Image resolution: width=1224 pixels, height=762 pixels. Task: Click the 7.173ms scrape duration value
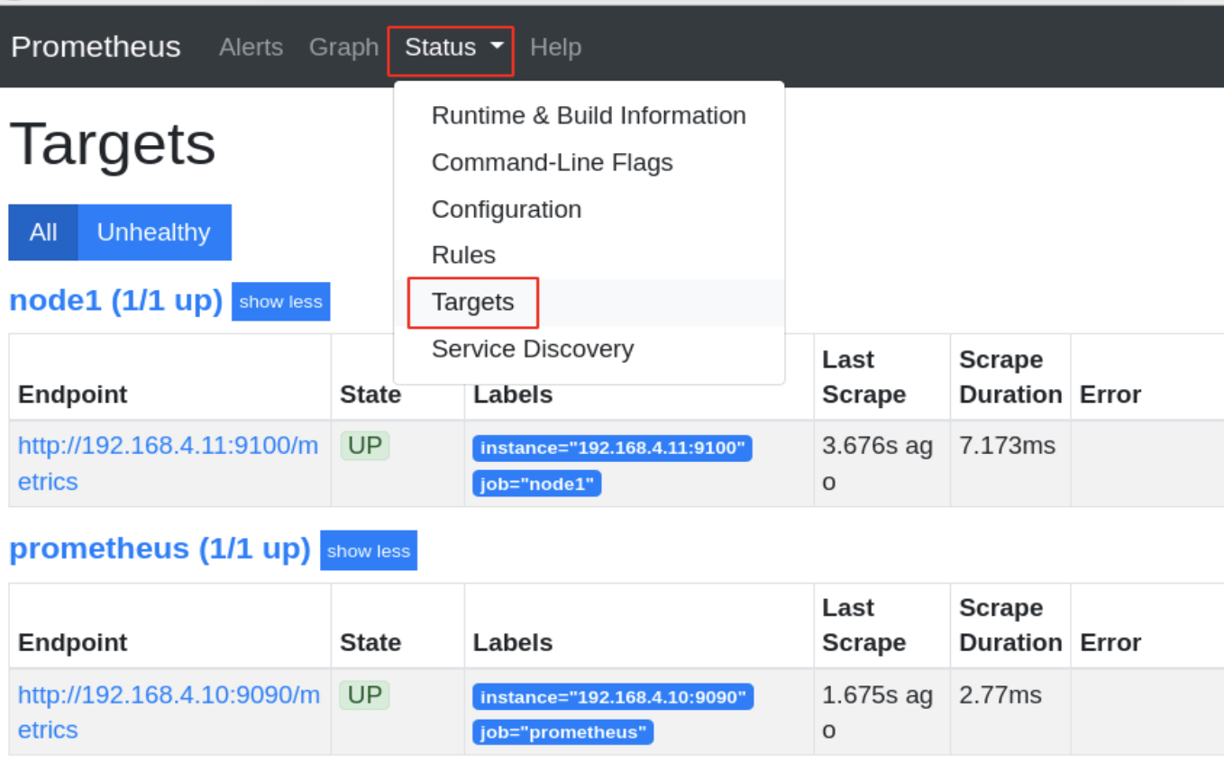[x=1007, y=446]
